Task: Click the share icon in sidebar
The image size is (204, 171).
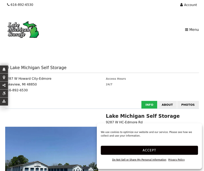Action: [x=4, y=85]
